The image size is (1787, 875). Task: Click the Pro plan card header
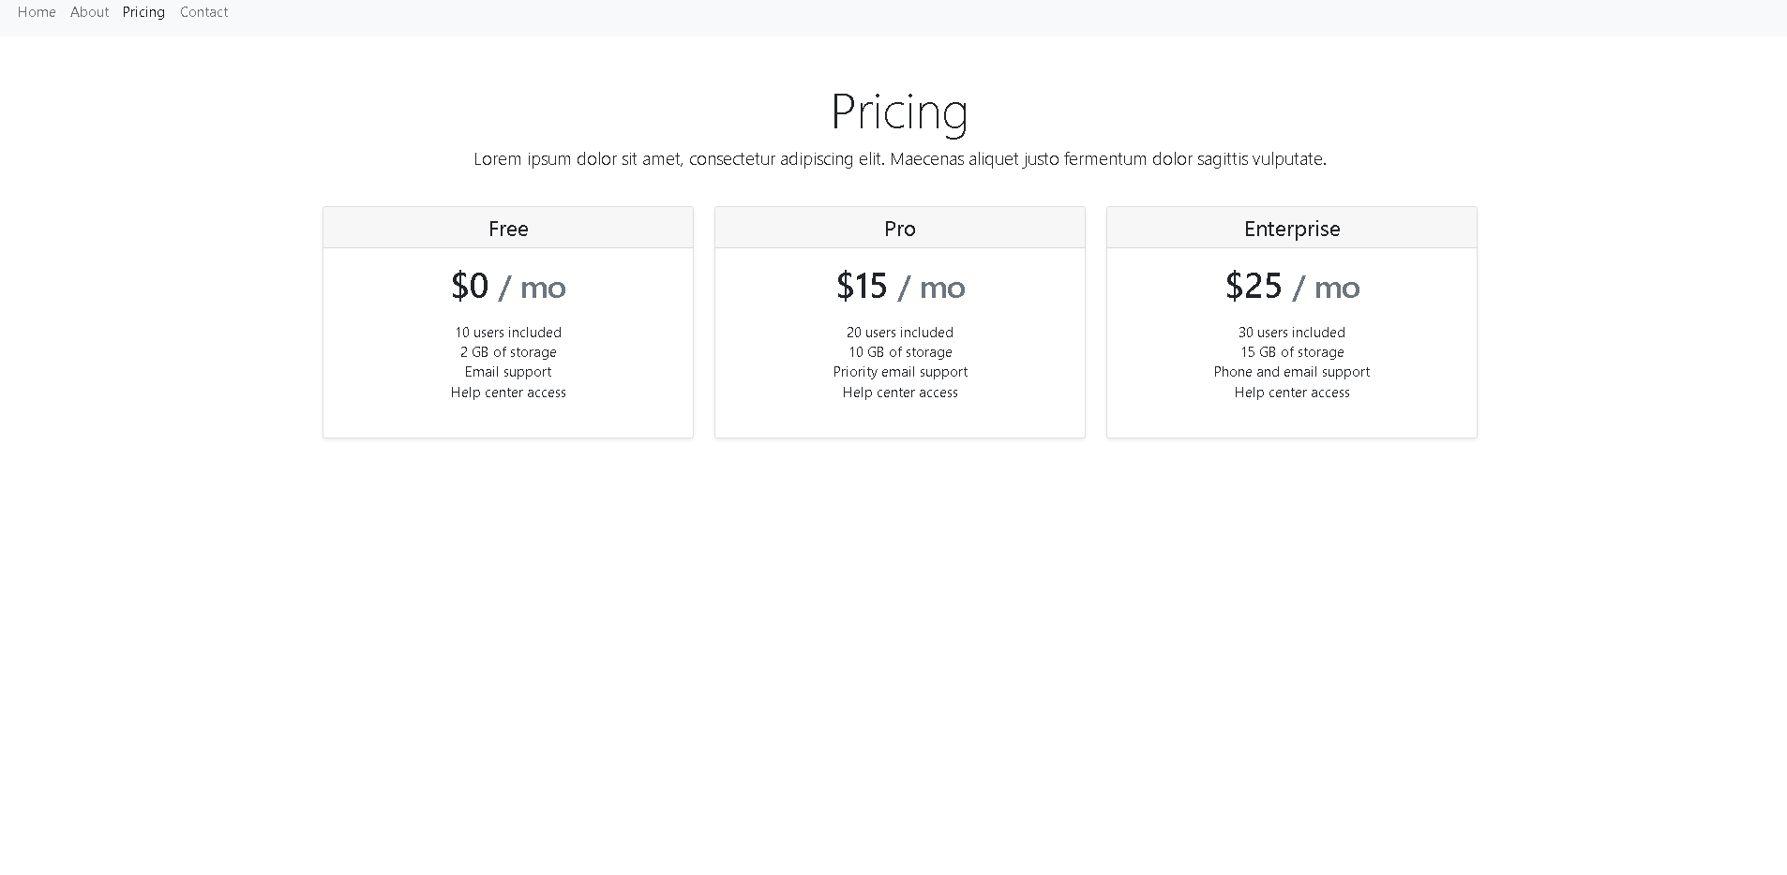(900, 228)
